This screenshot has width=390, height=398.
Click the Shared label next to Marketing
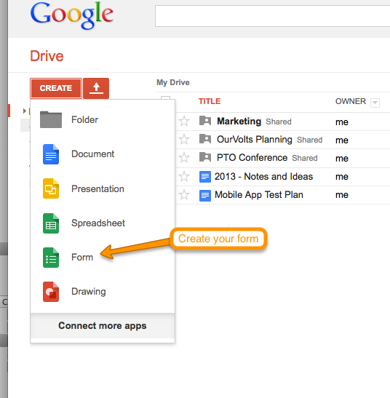click(279, 122)
